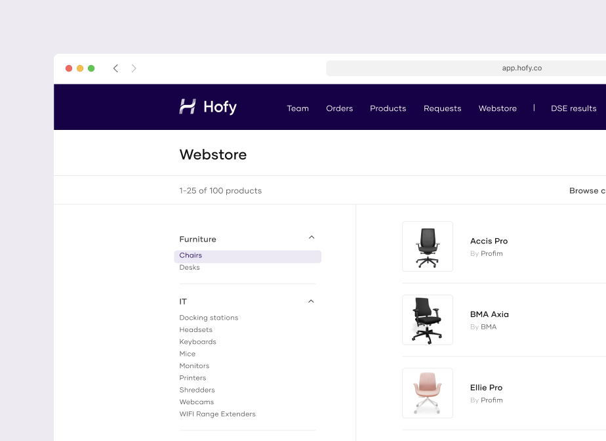This screenshot has width=606, height=441.
Task: Click the IT section heading
Action: click(x=183, y=301)
